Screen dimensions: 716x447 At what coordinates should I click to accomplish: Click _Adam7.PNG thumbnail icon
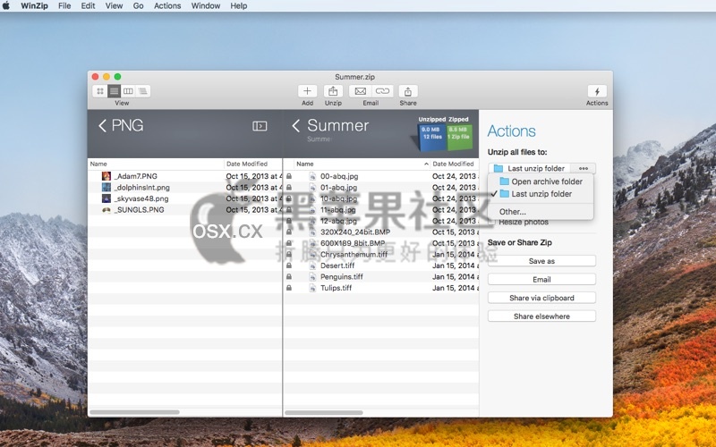click(107, 176)
